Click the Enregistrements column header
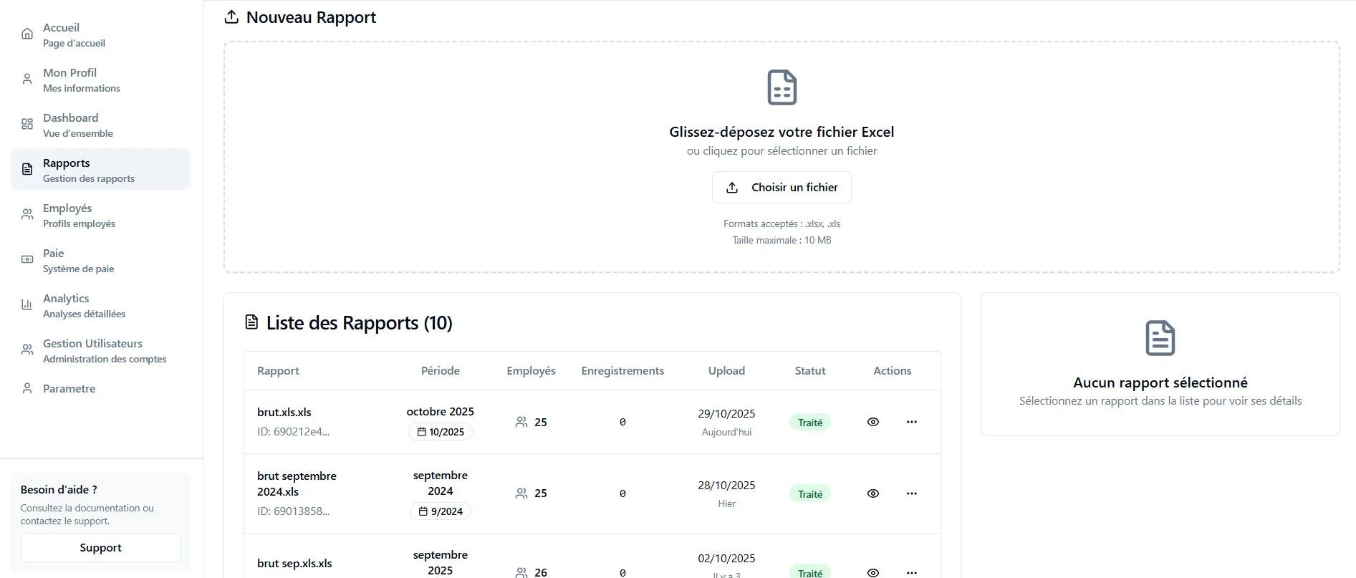1356x578 pixels. click(x=622, y=370)
